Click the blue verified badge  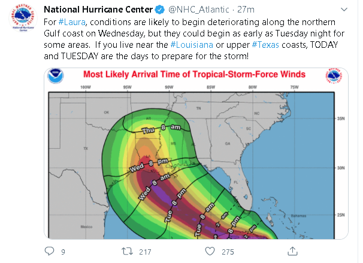coord(160,10)
